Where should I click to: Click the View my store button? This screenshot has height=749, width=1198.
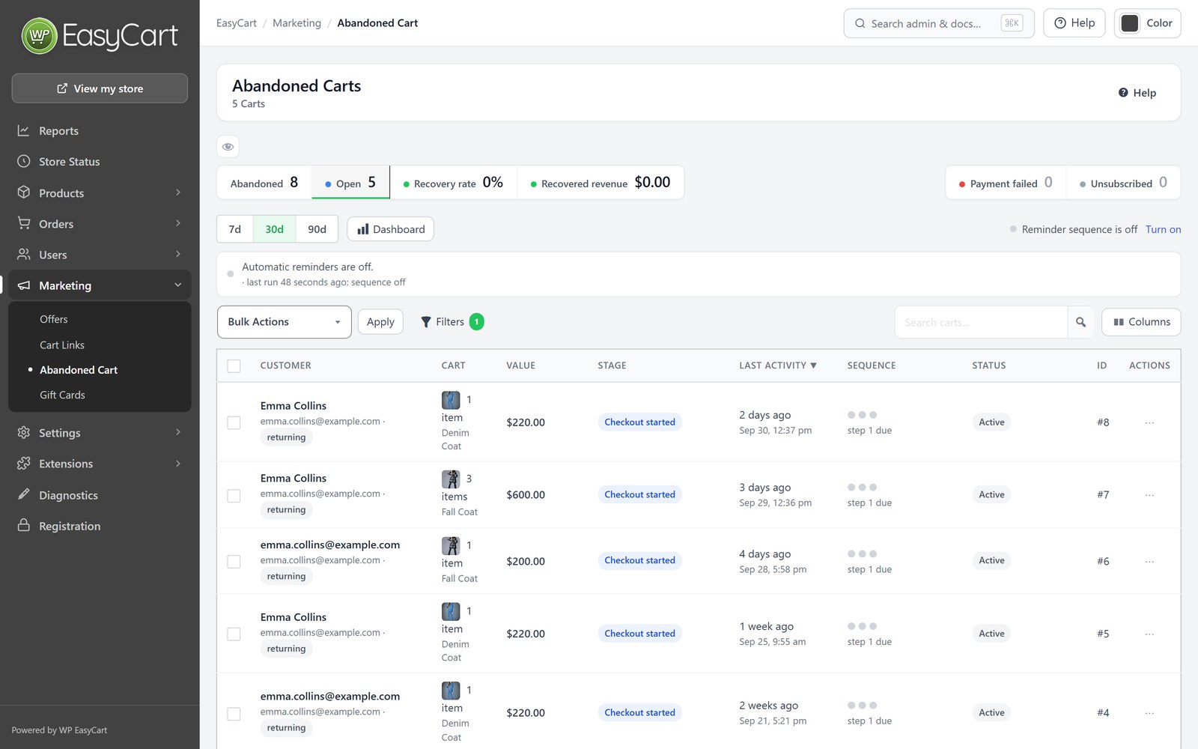point(100,88)
